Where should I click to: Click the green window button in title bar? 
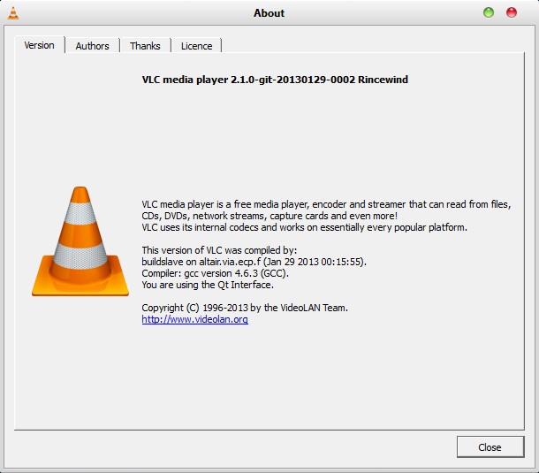tap(489, 12)
